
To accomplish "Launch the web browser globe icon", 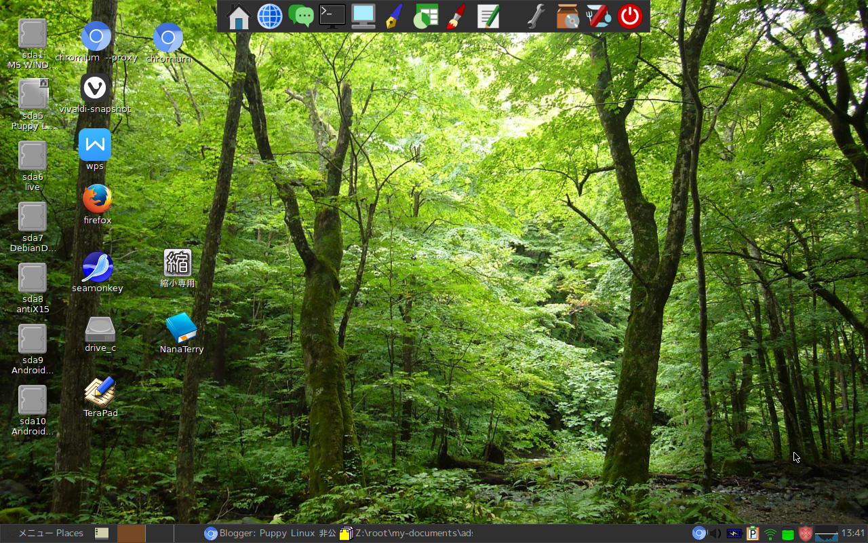I will tap(269, 16).
